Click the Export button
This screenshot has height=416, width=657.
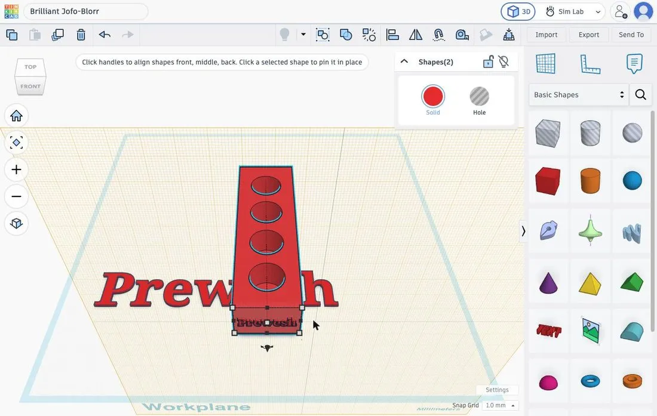589,35
